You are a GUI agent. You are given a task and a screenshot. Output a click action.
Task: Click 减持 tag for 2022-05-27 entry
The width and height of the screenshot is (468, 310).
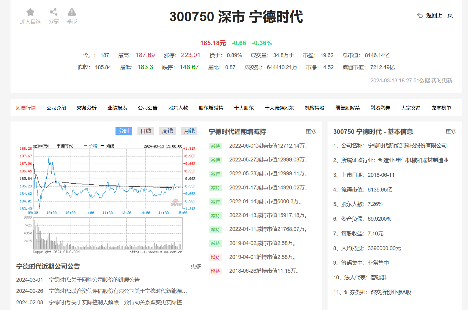pos(215,160)
